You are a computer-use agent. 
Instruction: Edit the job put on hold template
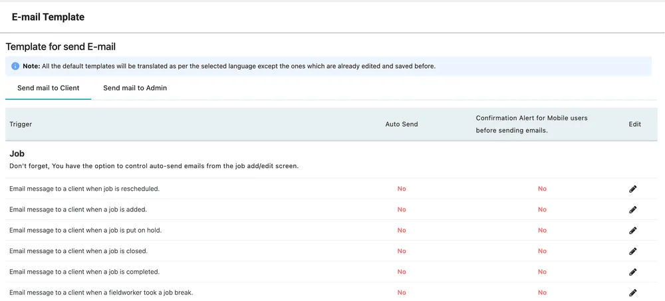(x=633, y=231)
